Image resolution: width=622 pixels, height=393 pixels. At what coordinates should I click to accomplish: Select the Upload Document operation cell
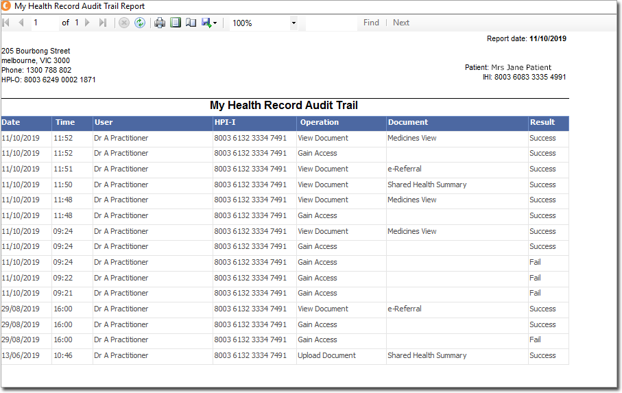click(326, 356)
